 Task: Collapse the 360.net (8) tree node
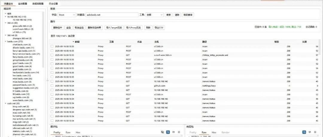point(6,36)
